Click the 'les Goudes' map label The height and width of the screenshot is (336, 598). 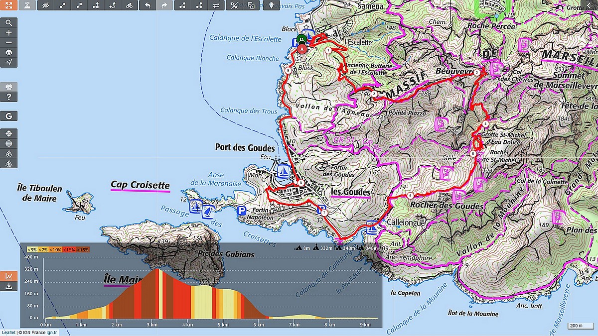click(351, 192)
